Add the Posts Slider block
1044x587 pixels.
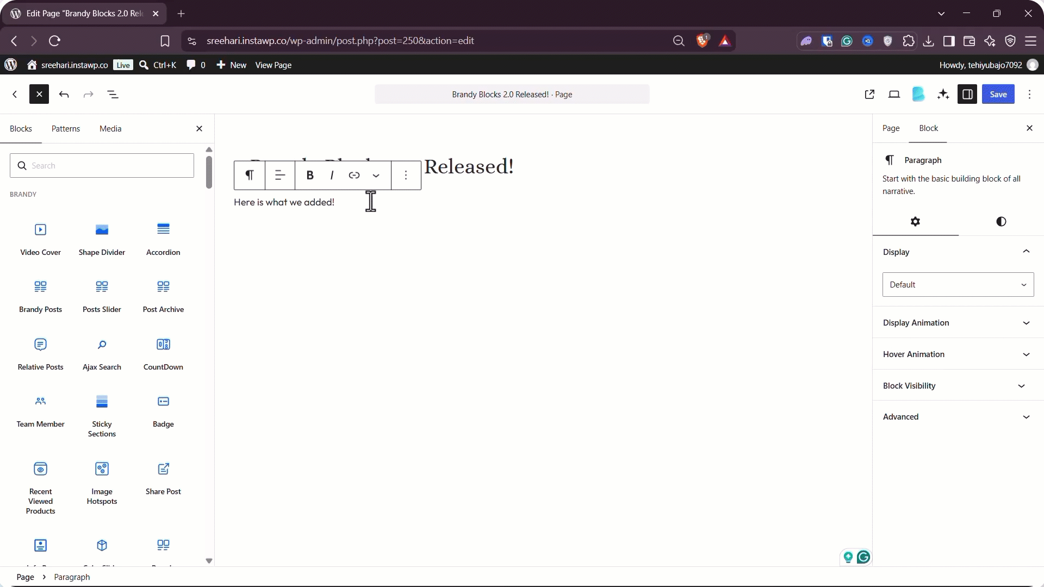click(x=102, y=296)
